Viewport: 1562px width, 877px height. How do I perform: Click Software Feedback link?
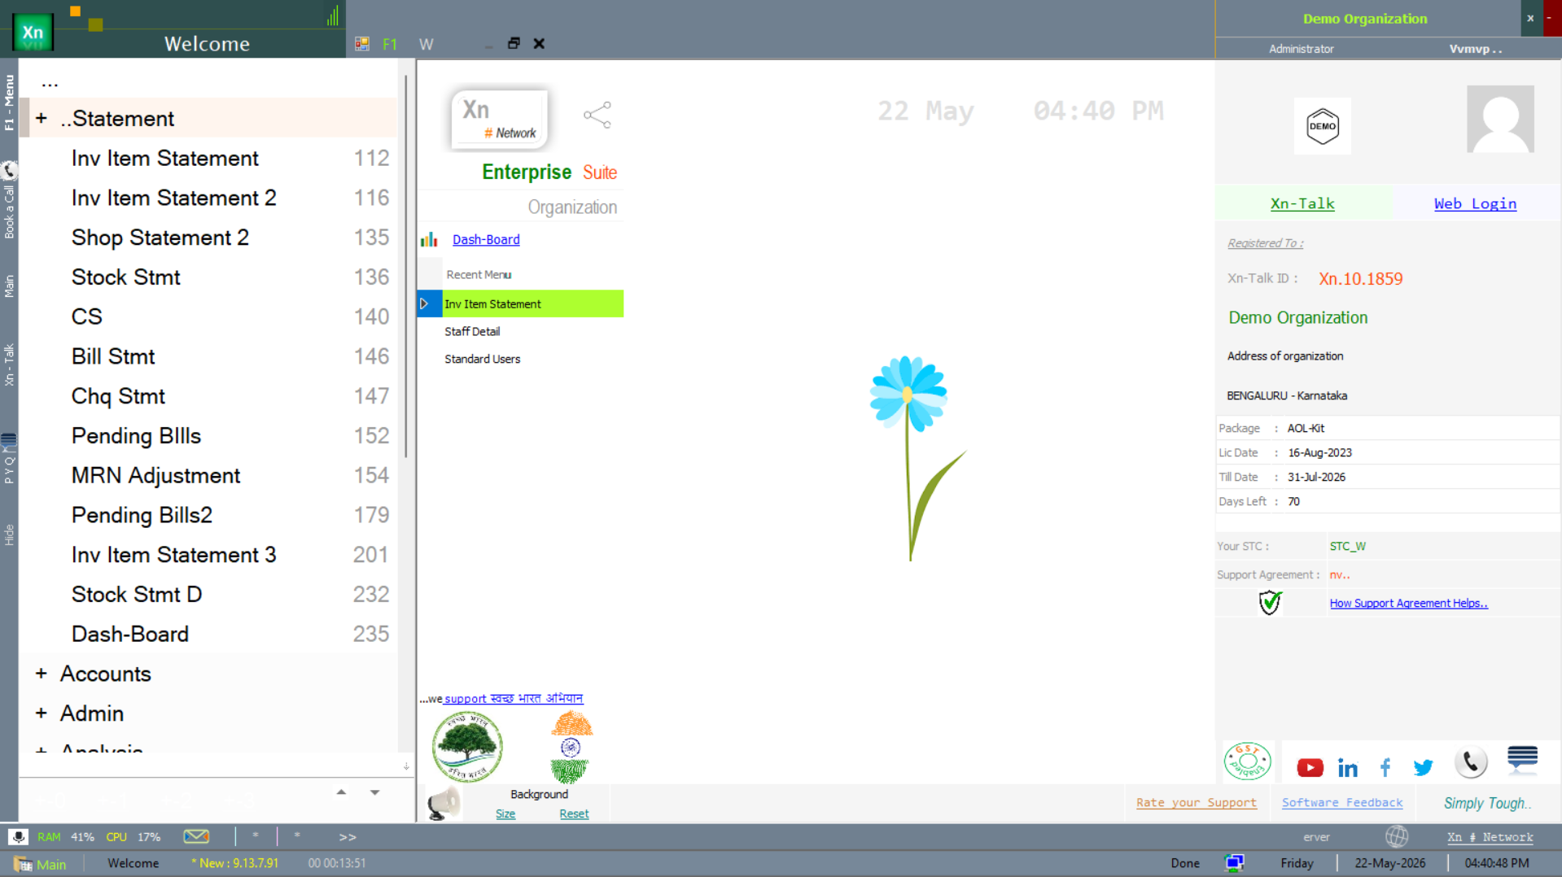1342,803
